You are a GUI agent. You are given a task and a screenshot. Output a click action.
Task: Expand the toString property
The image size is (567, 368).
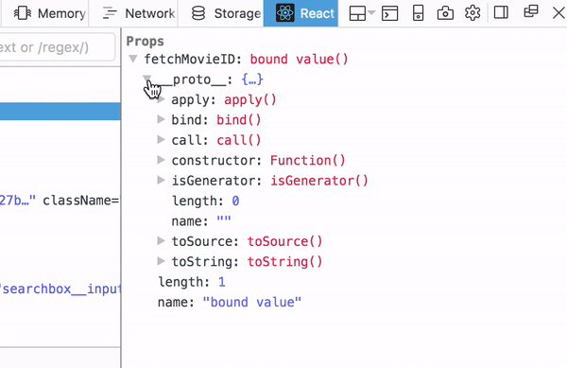pyautogui.click(x=161, y=261)
